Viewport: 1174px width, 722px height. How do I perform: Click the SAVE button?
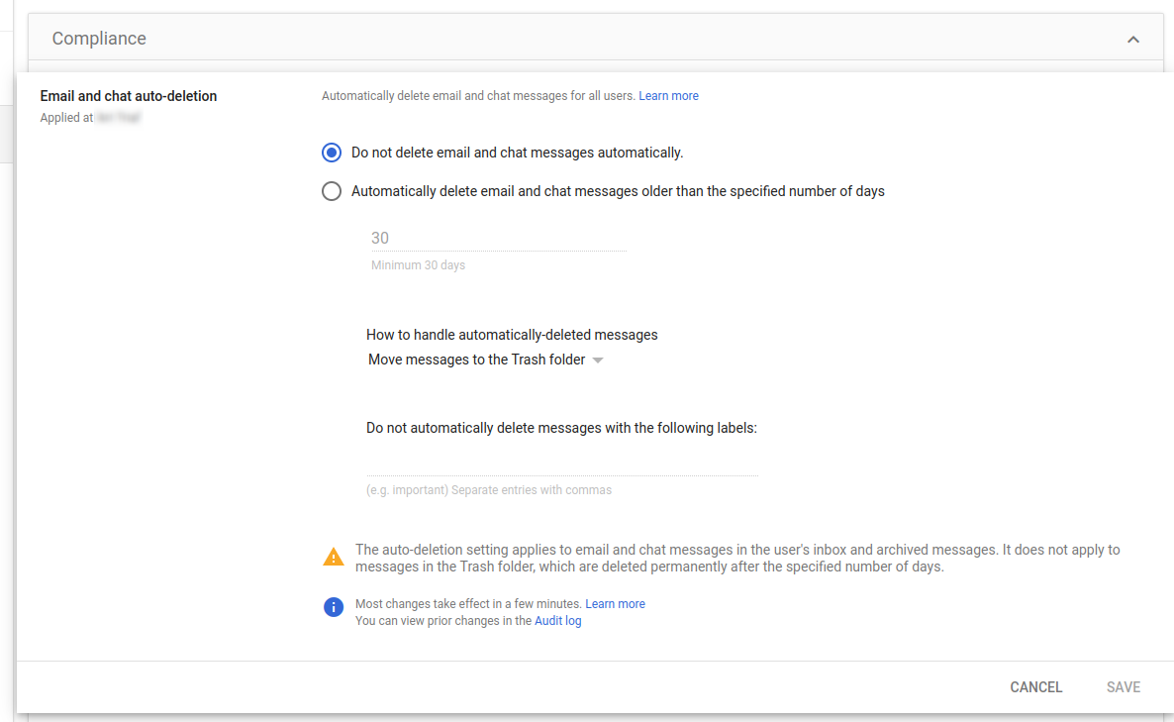coord(1124,686)
